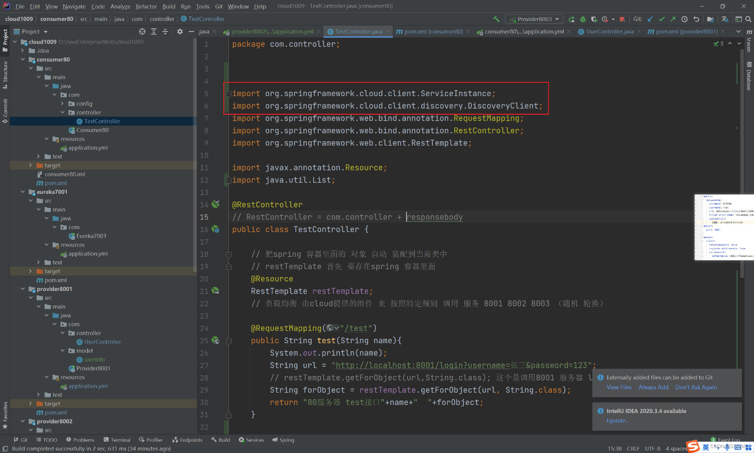Click the Profiler run icon in toolbar

[605, 19]
